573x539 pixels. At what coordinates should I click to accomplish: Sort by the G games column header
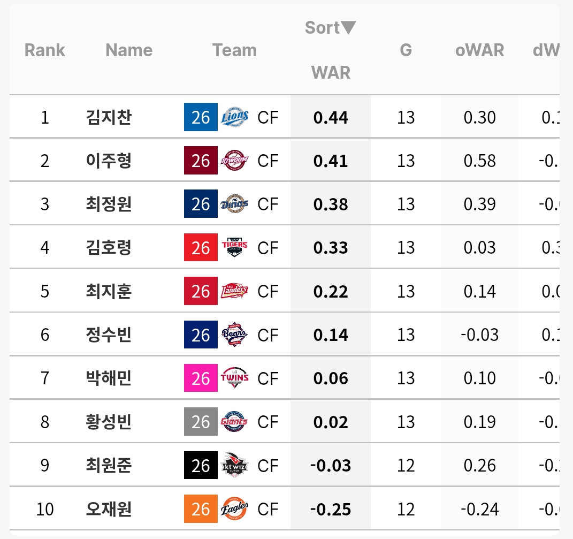(x=406, y=50)
